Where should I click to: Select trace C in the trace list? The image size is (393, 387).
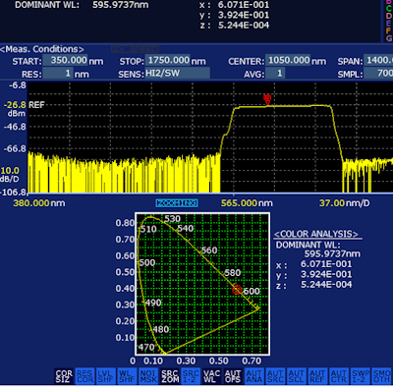[x=389, y=8]
